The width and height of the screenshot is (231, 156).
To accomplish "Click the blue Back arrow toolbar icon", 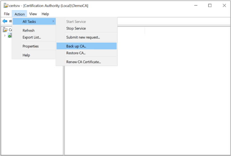I will [5, 21].
